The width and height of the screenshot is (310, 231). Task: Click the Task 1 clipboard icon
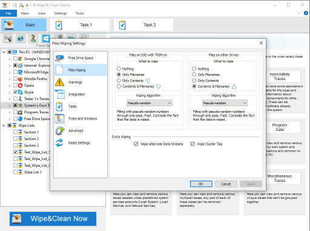[59, 25]
